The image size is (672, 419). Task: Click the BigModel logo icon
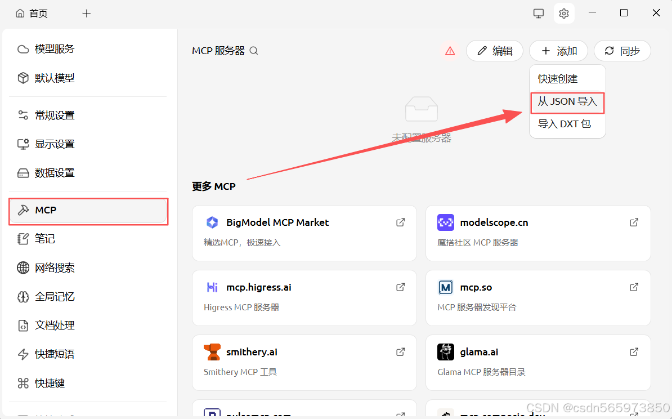click(x=212, y=222)
